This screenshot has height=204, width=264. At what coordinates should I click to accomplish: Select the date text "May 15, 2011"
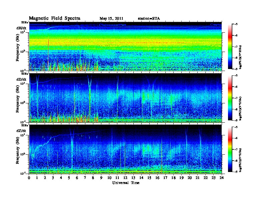pos(111,19)
